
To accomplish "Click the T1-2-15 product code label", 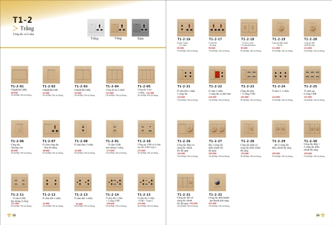I will click(144, 195).
